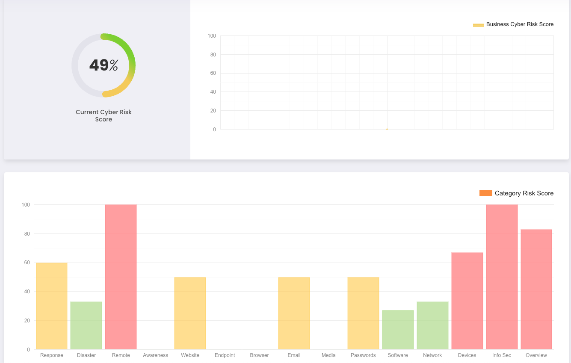The height and width of the screenshot is (363, 571).
Task: Click the Endpoint axis label
Action: [x=225, y=355]
